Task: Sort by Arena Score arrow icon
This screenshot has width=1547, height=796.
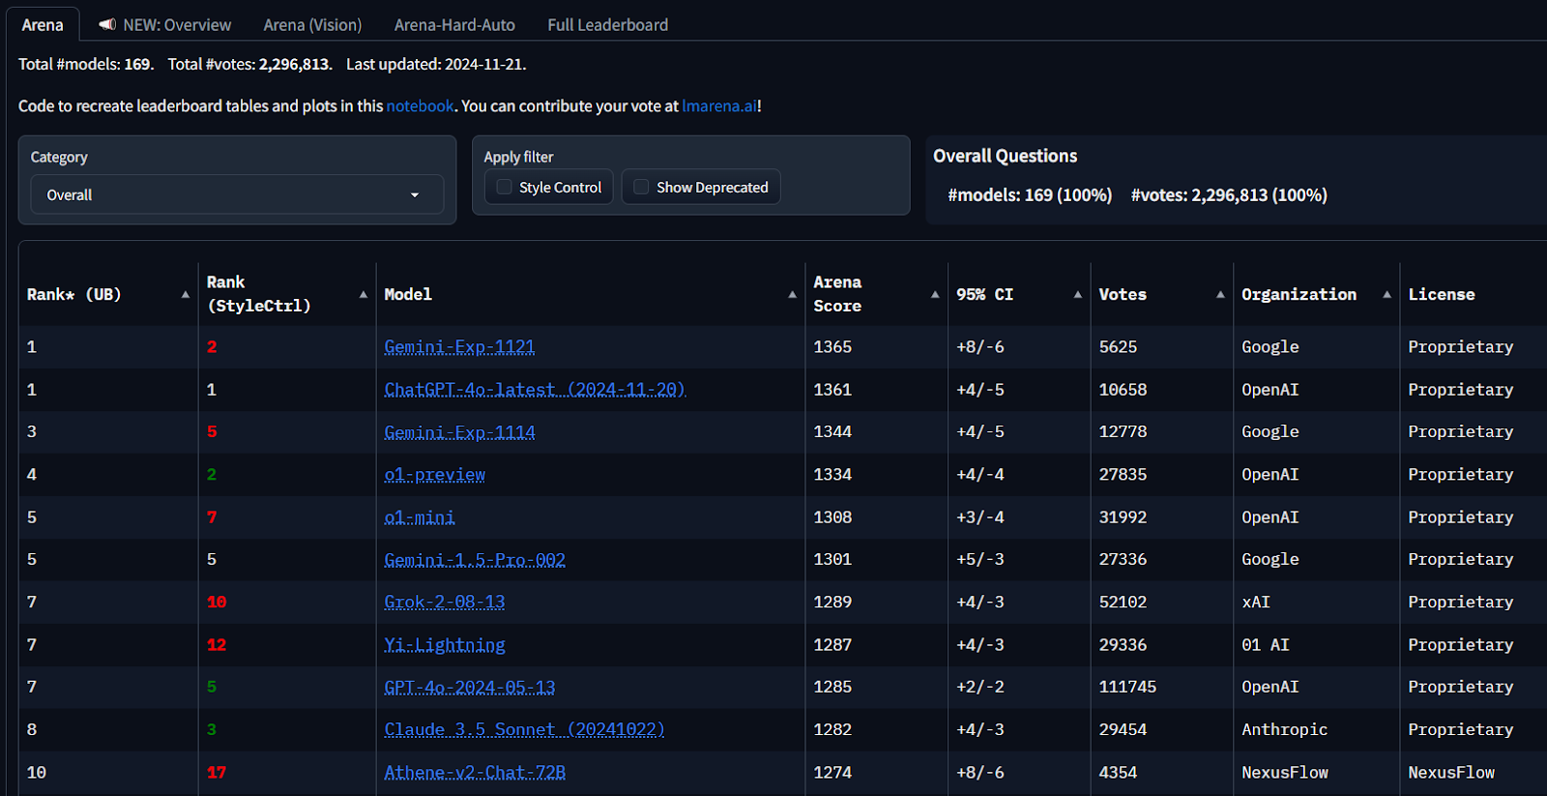Action: coord(935,295)
